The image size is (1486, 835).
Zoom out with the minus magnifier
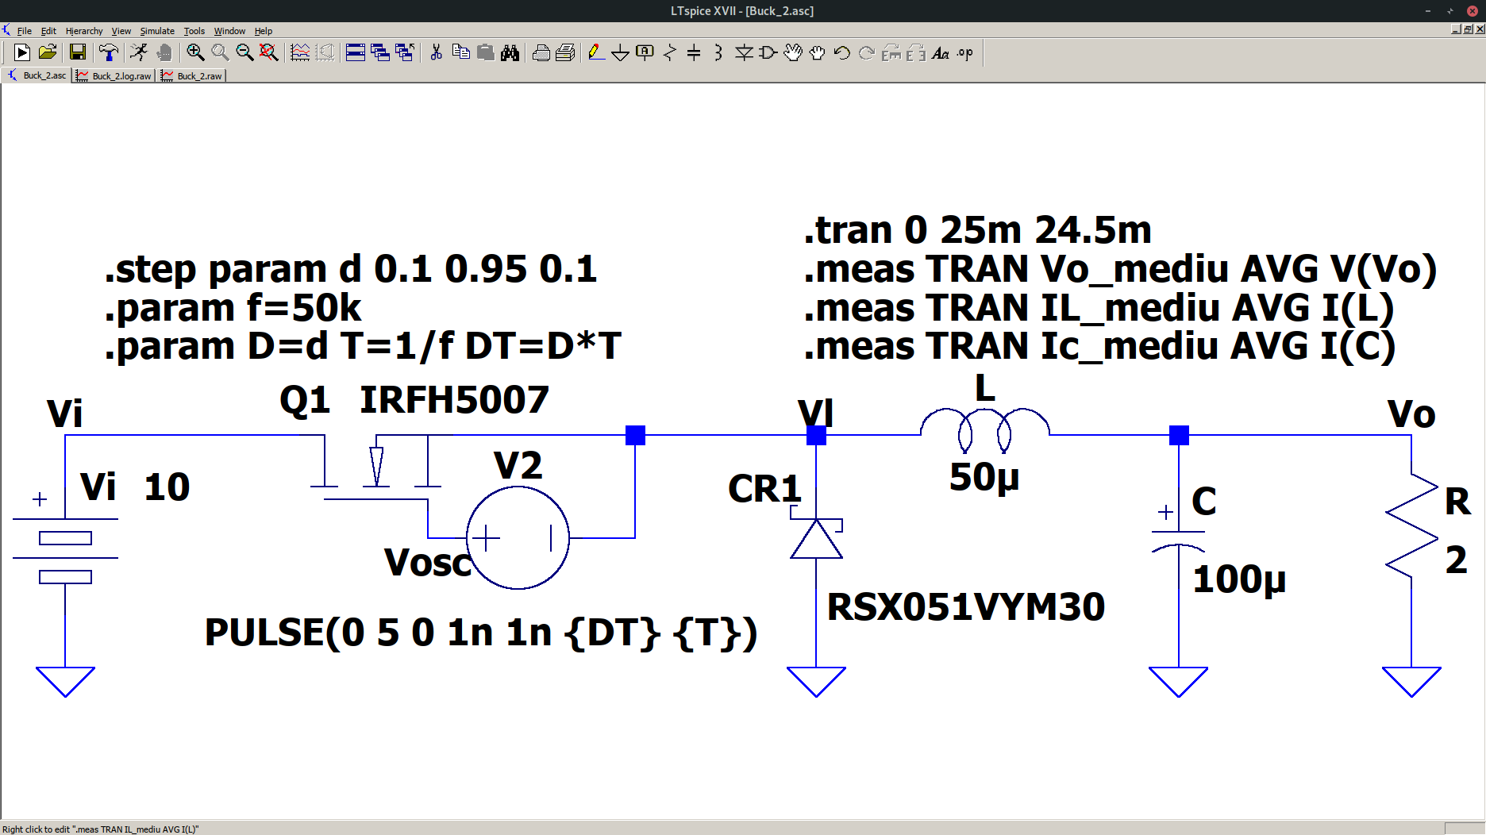(244, 52)
